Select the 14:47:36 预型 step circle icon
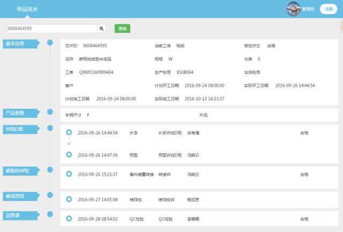The width and height of the screenshot is (343, 232). coord(69,154)
